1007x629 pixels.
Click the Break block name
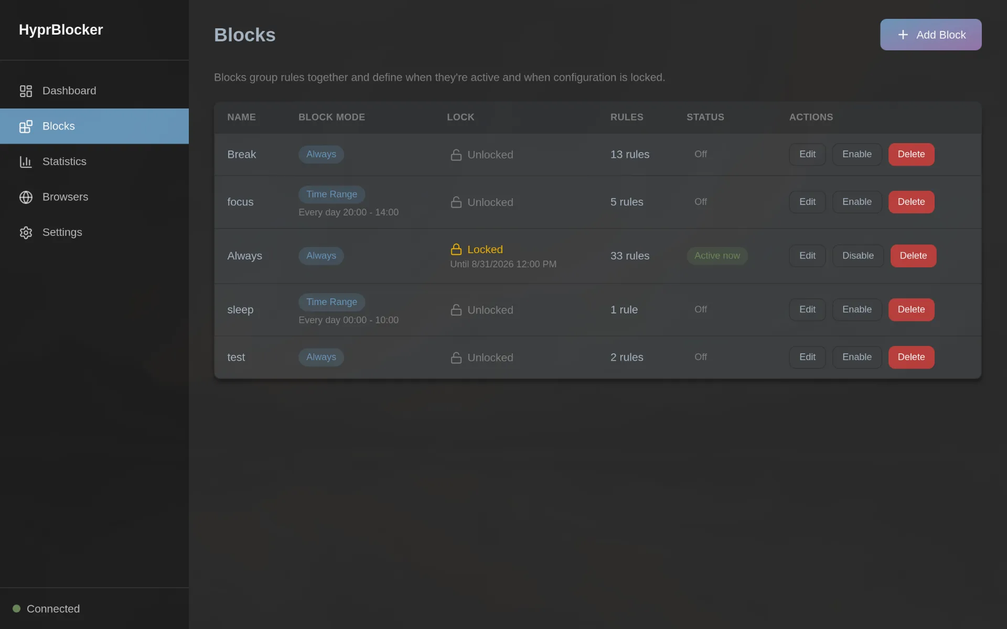click(x=241, y=155)
